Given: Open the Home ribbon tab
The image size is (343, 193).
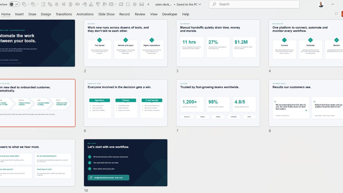Looking at the screenshot, I should point(6,14).
